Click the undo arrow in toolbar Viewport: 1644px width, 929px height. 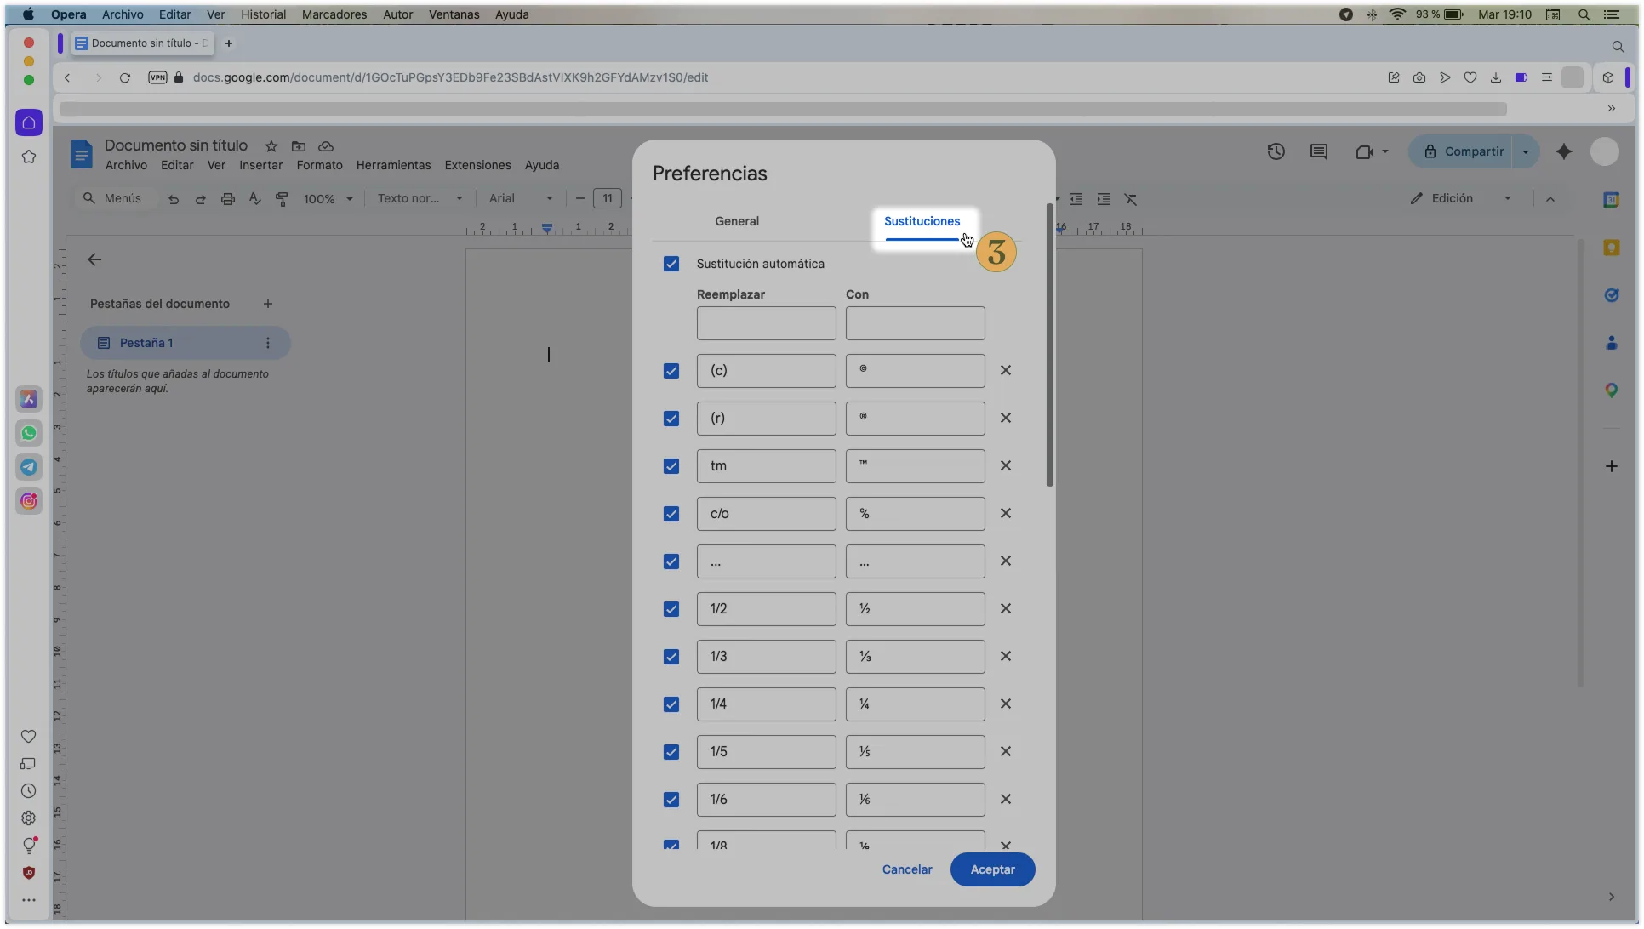[174, 199]
